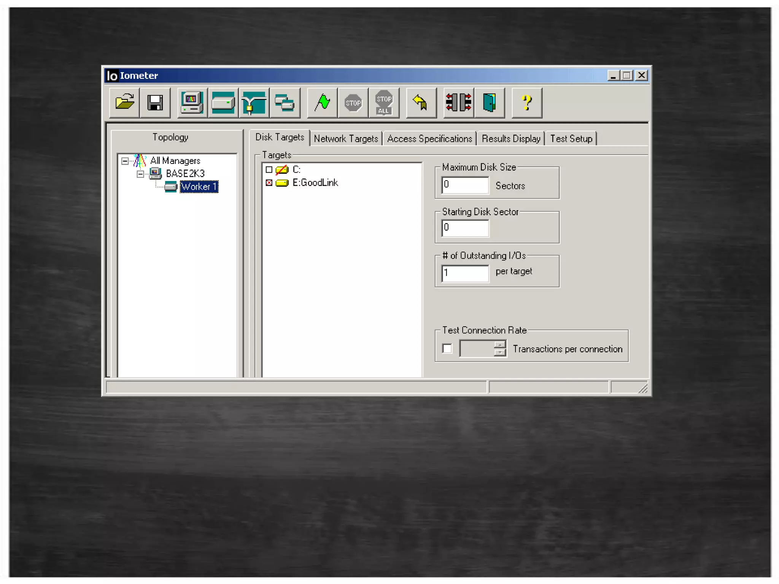This screenshot has height=584, width=779.
Task: Enable Test Connection Rate checkbox
Action: [447, 348]
